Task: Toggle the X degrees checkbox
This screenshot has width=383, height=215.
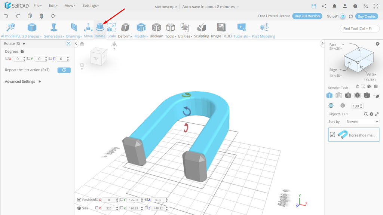Action: click(7, 58)
